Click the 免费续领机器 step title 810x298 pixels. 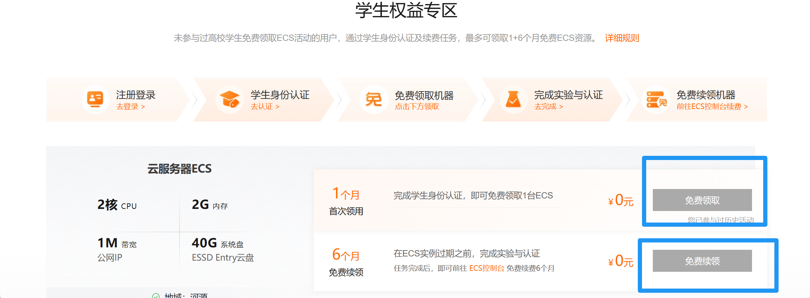click(x=706, y=95)
